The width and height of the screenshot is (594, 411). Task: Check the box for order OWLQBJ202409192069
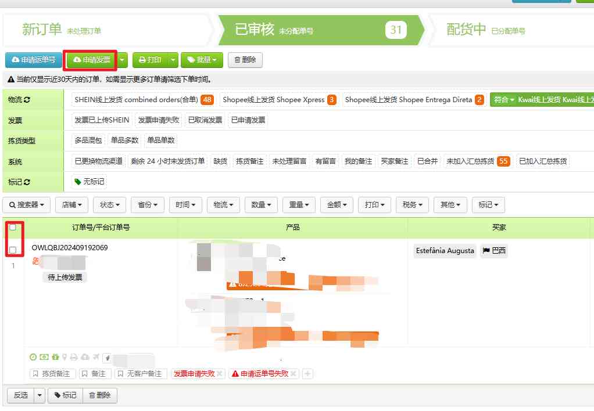point(13,250)
